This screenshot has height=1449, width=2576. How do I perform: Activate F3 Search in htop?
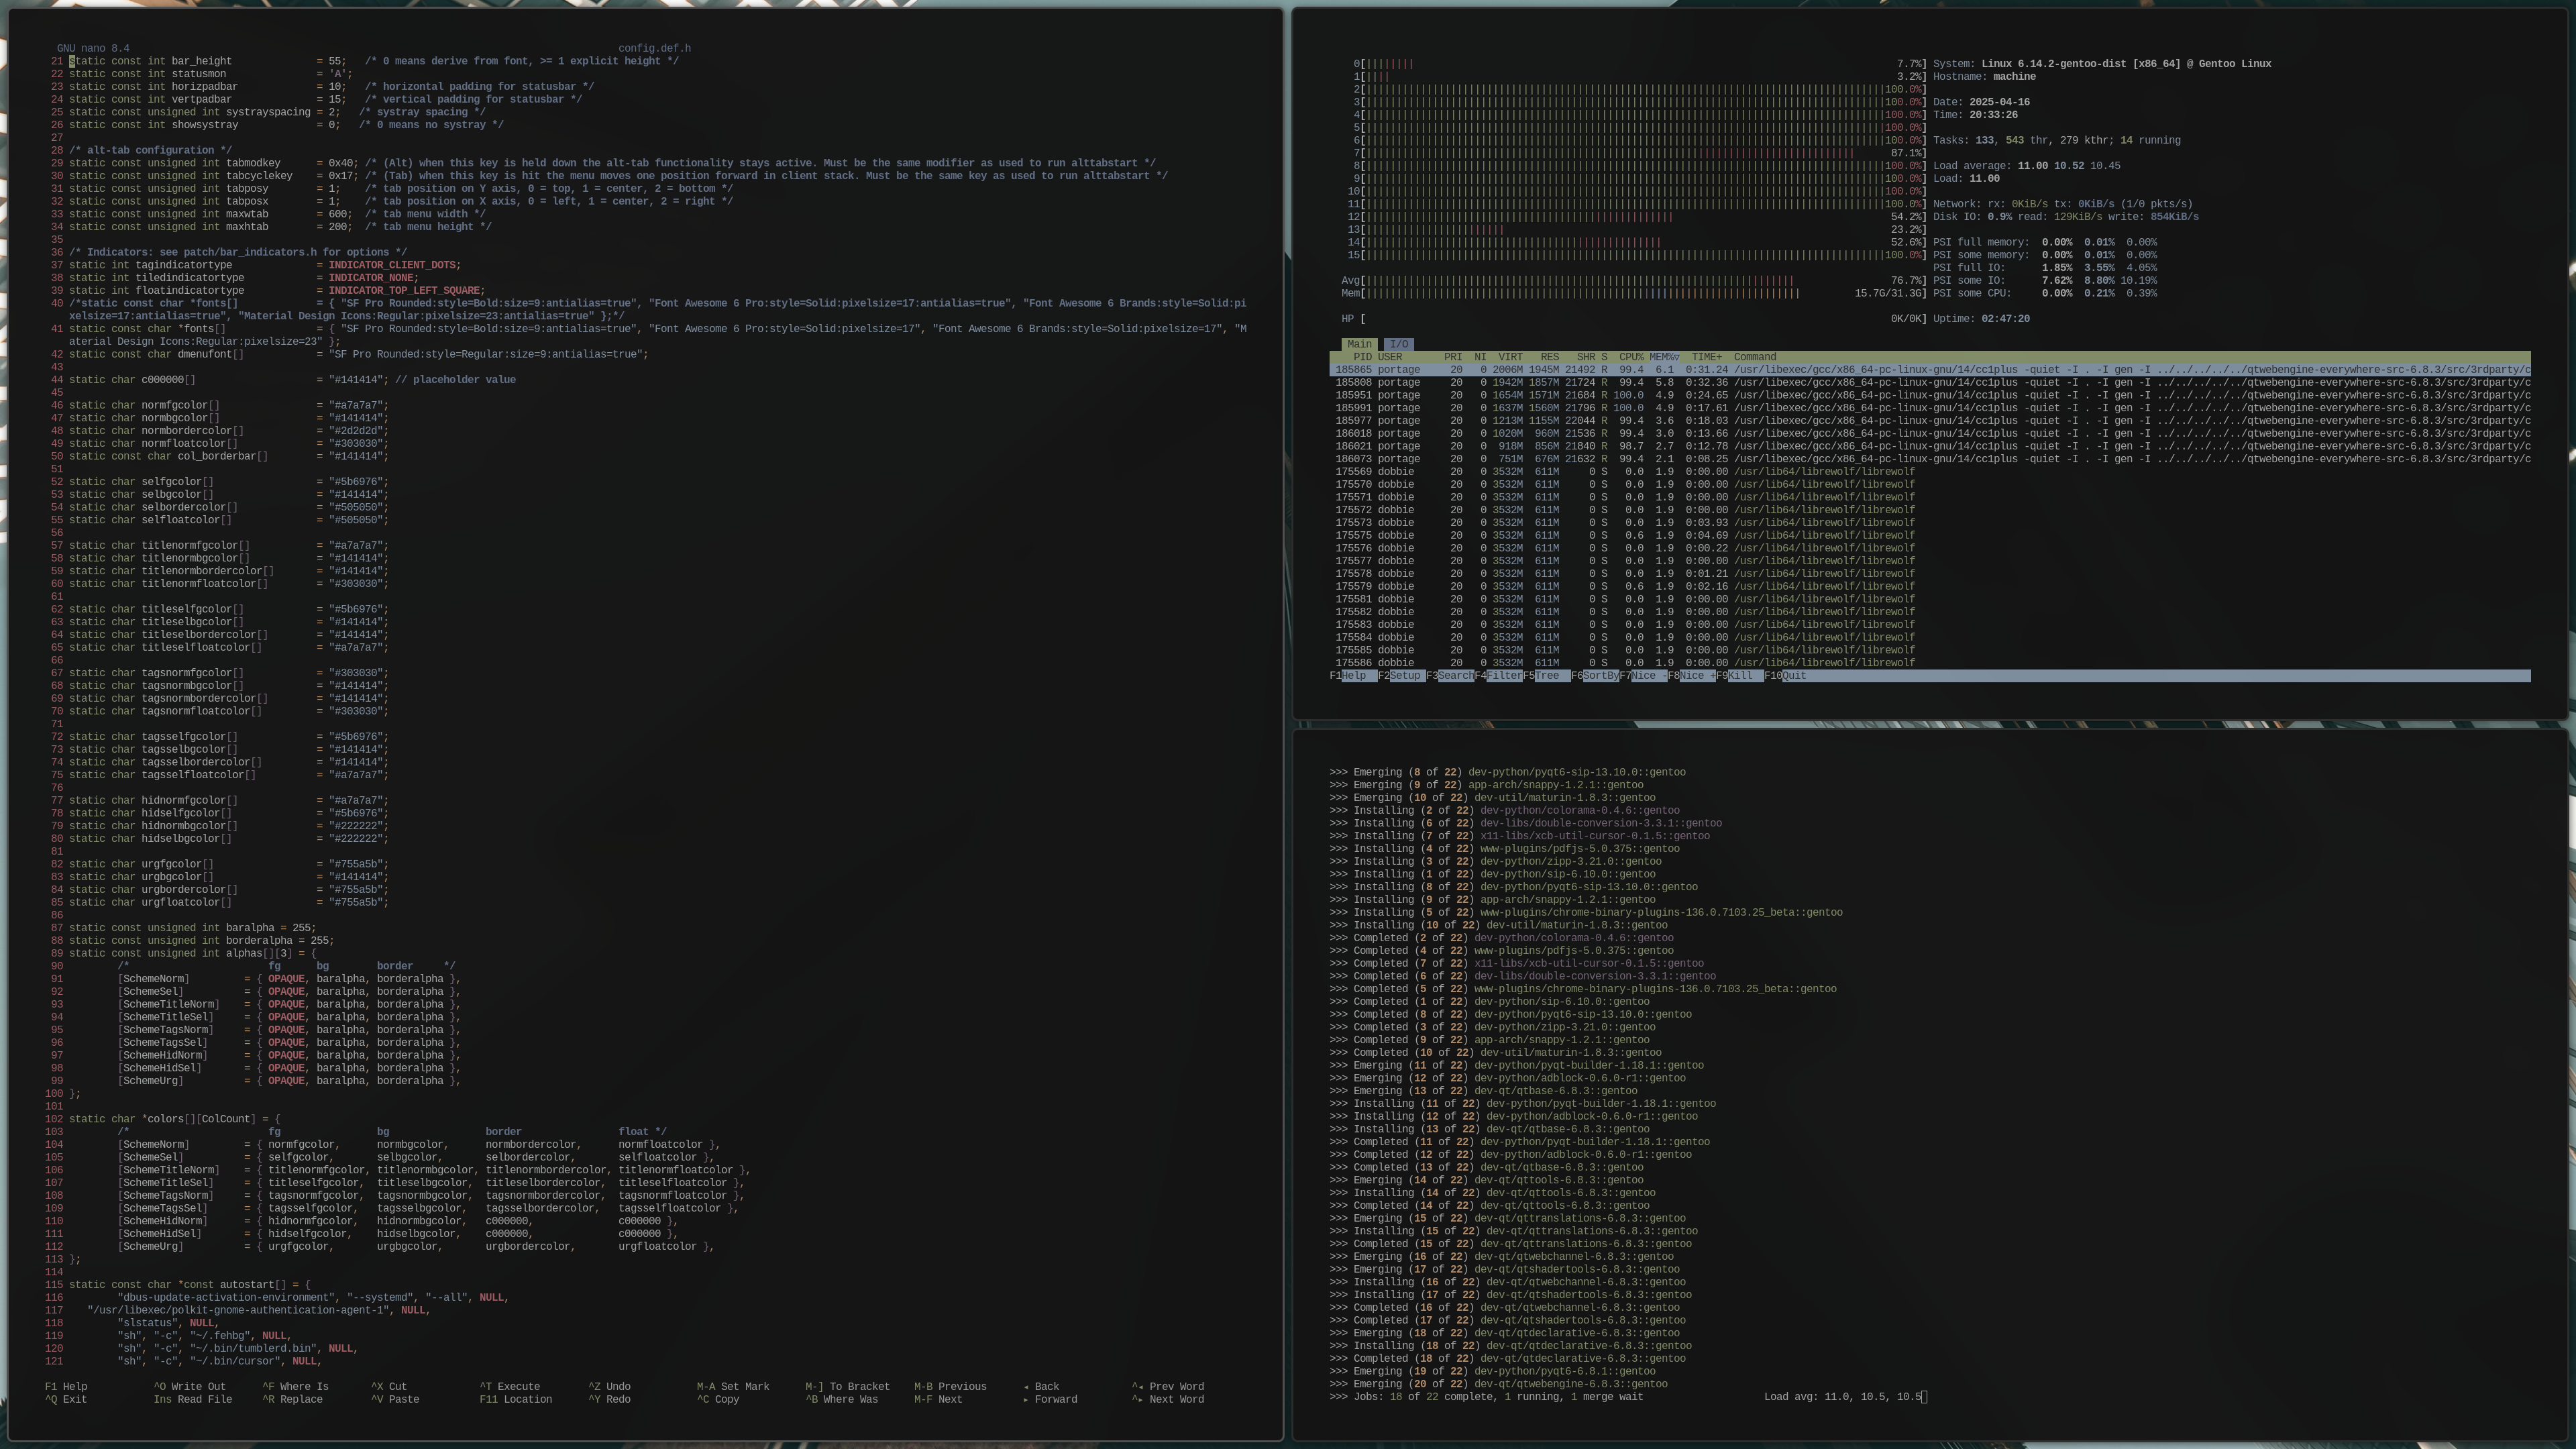(x=1449, y=676)
